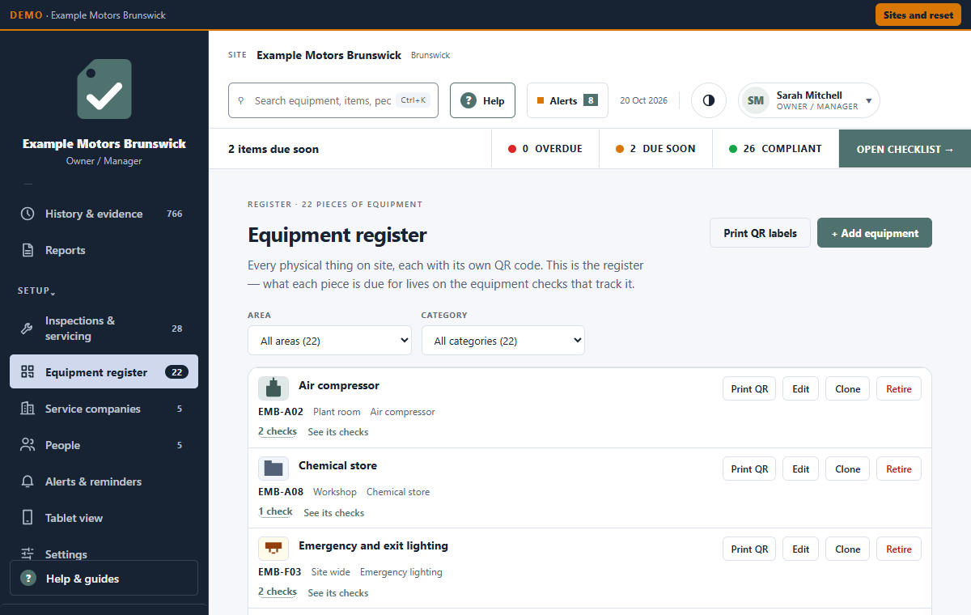Click the Inspections & servicing wrench icon
The image size is (971, 615).
point(26,329)
